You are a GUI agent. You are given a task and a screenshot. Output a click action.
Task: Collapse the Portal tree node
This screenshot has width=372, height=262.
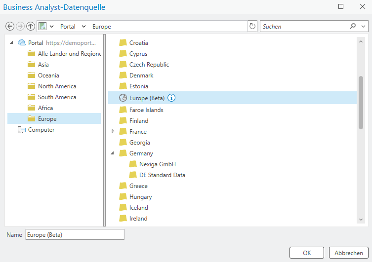[x=11, y=42]
